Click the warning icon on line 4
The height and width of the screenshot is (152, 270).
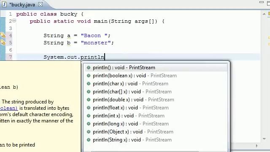pos(3,35)
